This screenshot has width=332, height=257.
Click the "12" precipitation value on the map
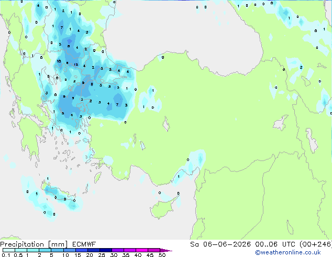click(x=76, y=65)
